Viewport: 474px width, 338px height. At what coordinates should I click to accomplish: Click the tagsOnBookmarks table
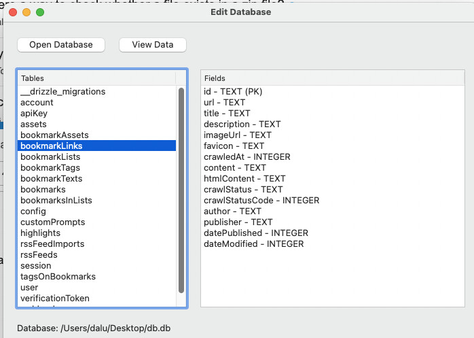58,277
